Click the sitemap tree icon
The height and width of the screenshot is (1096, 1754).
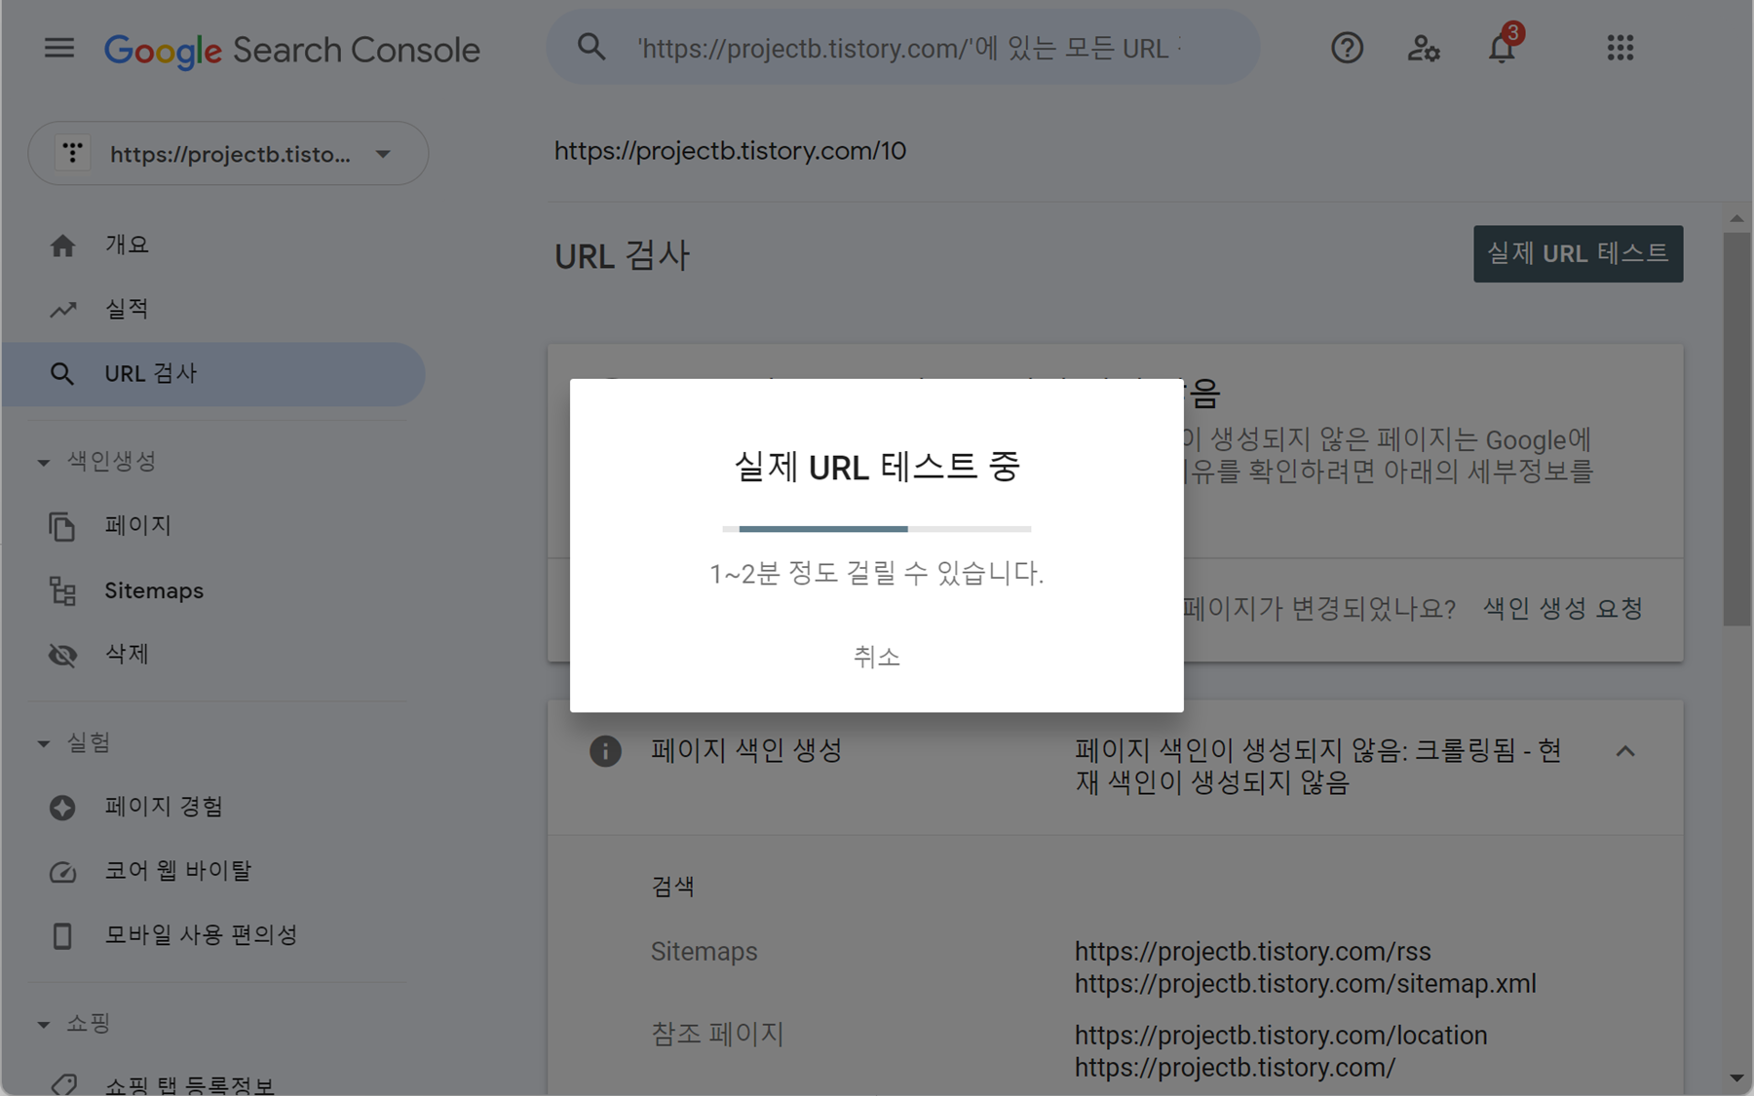pos(62,590)
